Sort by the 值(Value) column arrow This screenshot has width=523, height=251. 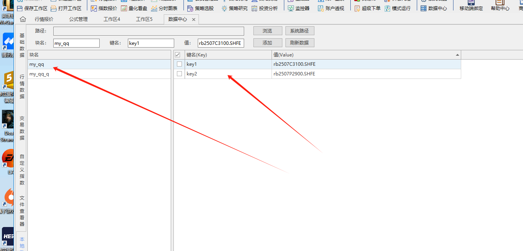coord(458,55)
